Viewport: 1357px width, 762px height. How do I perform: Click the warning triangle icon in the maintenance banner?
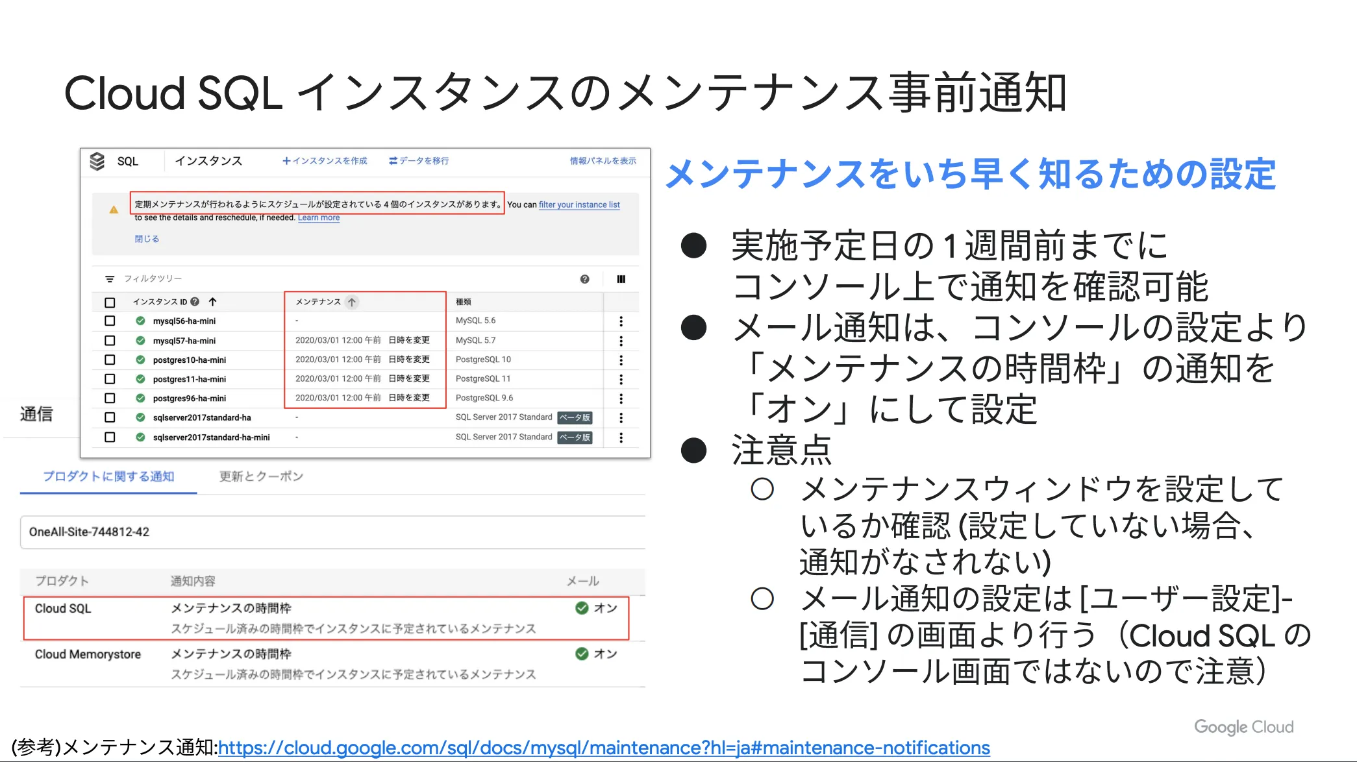(114, 210)
